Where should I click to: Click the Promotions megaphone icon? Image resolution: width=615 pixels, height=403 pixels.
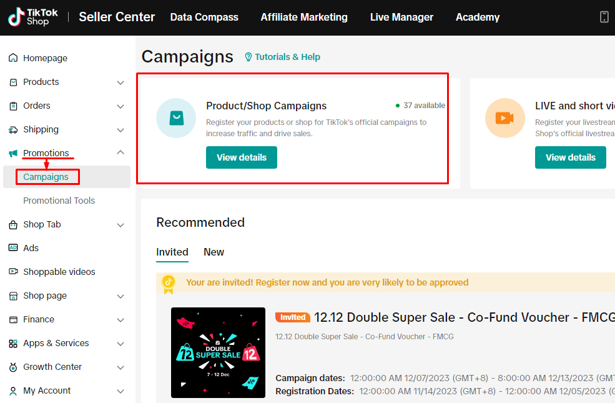tap(13, 154)
